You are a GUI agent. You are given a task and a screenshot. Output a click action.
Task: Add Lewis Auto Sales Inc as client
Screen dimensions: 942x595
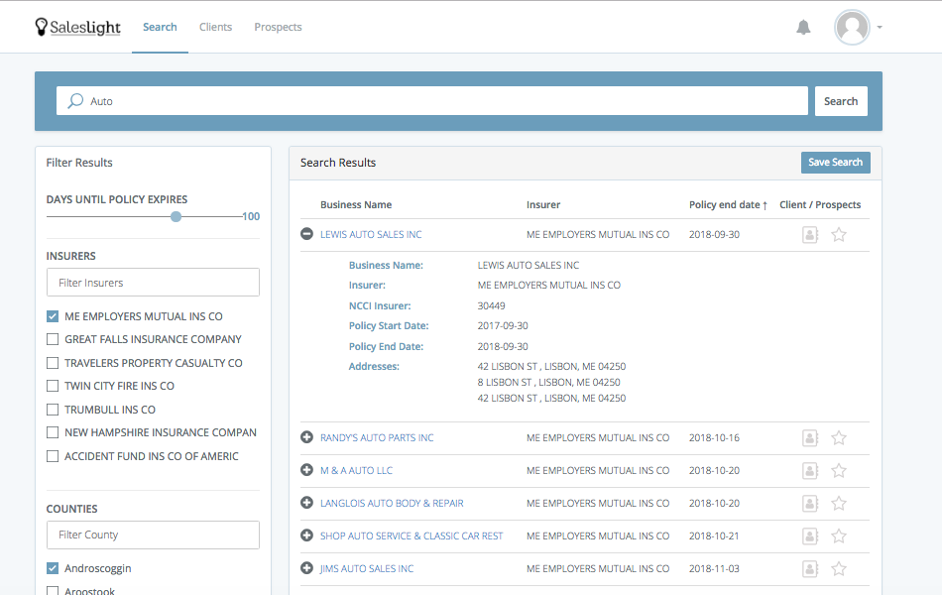point(810,234)
